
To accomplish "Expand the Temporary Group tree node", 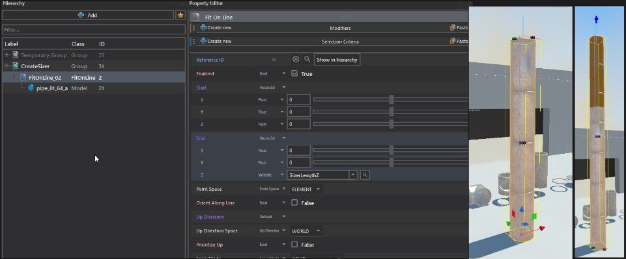I will (7, 55).
